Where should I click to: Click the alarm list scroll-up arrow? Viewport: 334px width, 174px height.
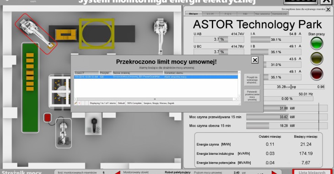(x=239, y=72)
